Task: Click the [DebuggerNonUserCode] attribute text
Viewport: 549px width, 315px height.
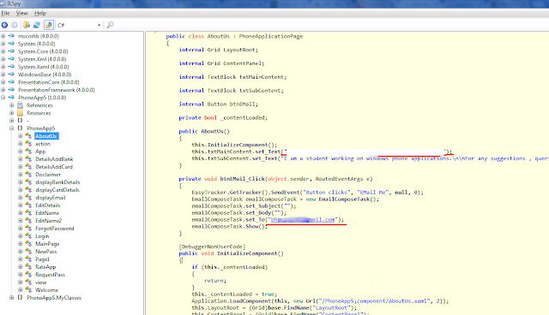Action: pos(212,247)
